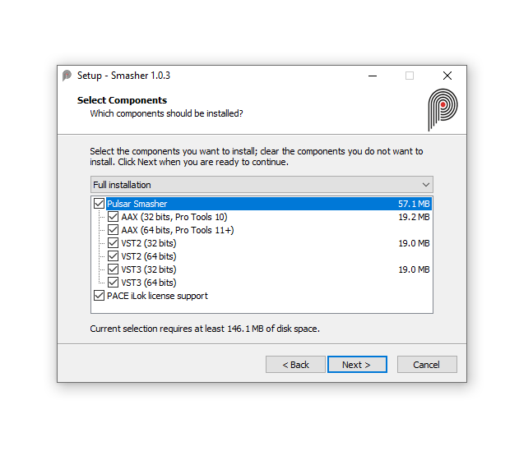The image size is (519, 451).
Task: Uncheck the VST2 (64 bits) component
Action: (114, 256)
